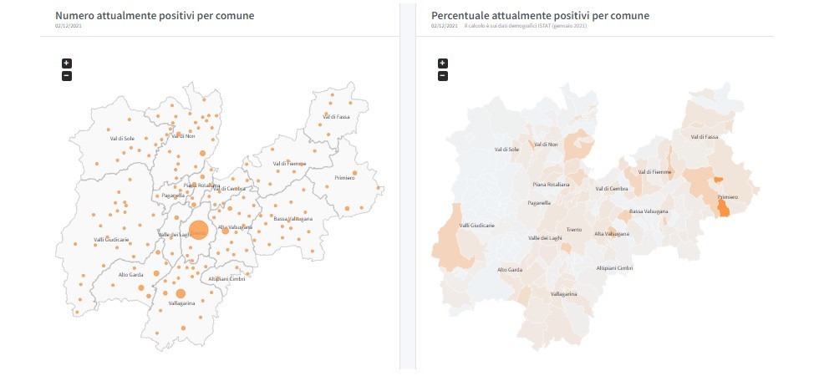This screenshot has height=376, width=819.
Task: Click the Altipiani Cimbri label on left map
Action: (224, 278)
